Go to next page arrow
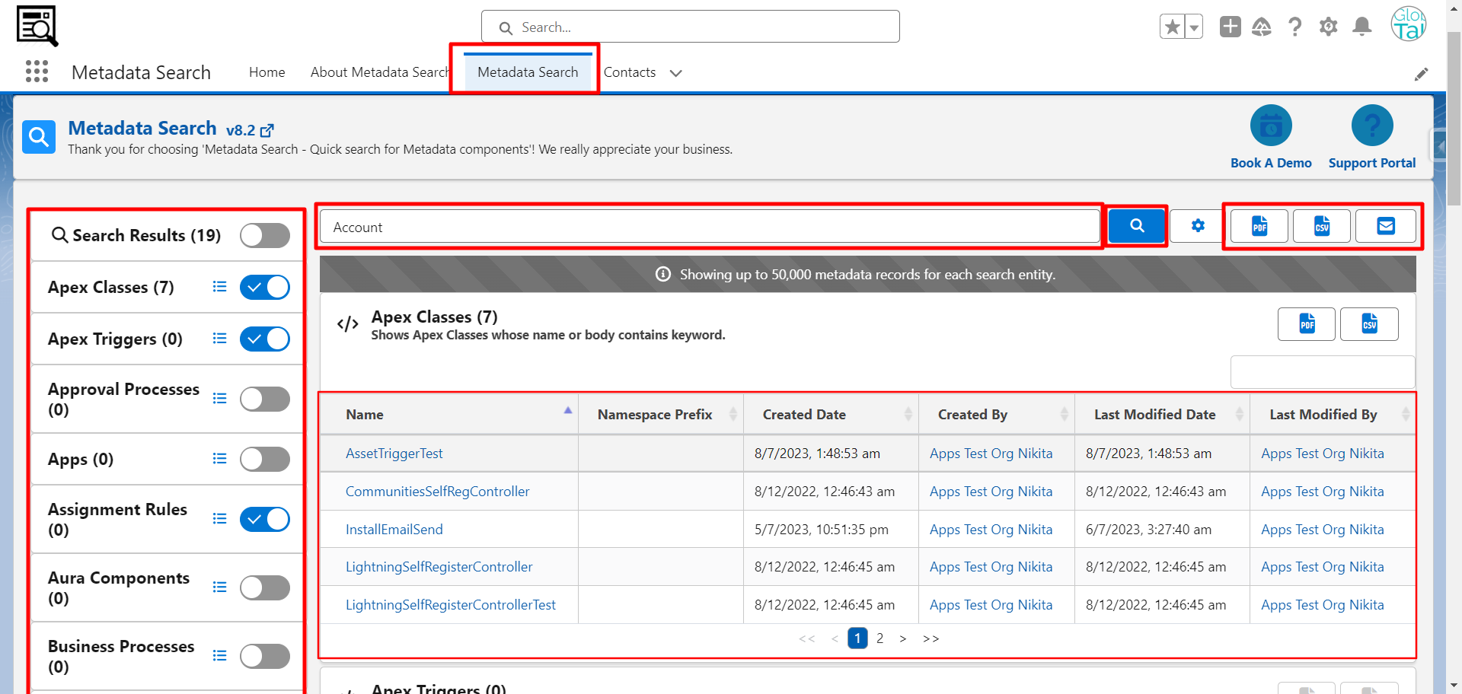This screenshot has width=1462, height=694. pos(903,638)
